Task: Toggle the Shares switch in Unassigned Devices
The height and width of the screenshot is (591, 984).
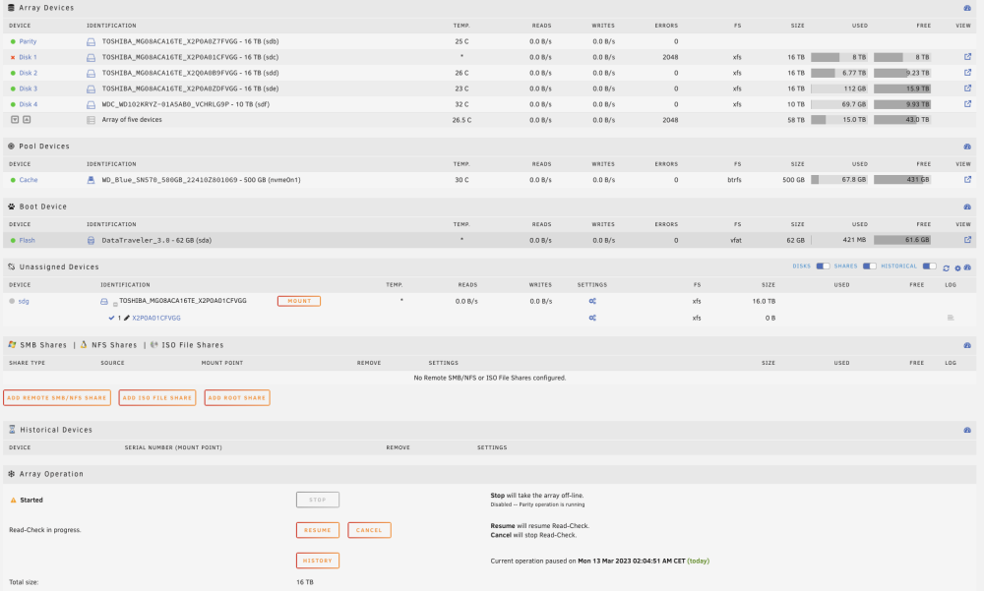Action: click(869, 266)
